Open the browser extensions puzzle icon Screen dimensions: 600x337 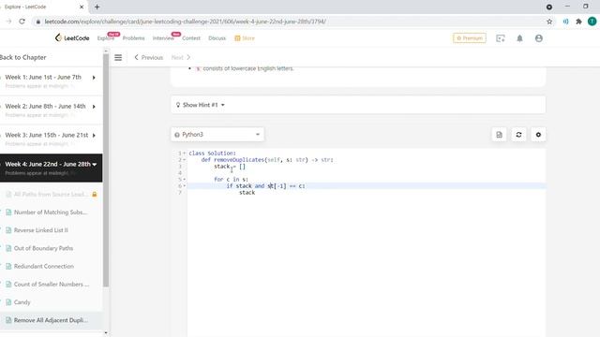[x=578, y=22]
